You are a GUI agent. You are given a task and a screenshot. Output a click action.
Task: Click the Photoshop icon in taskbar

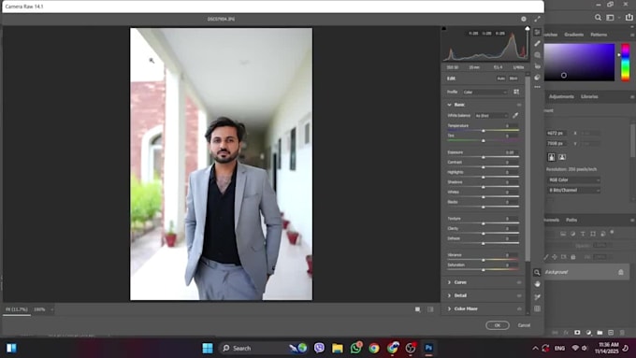click(428, 349)
